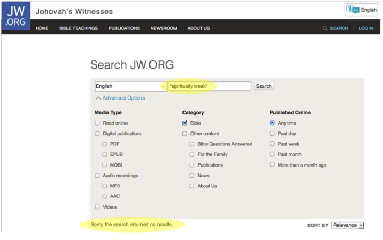Open the HOME menu item
This screenshot has height=240, width=383.
[42, 28]
